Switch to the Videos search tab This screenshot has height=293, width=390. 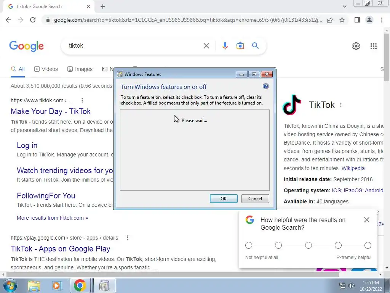coord(46,69)
